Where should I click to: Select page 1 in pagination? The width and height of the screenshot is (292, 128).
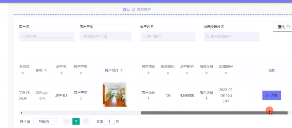coord(76,121)
